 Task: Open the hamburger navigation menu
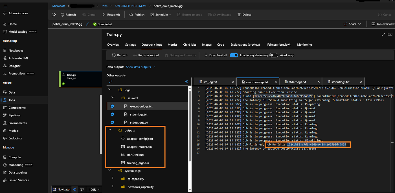(x=6, y=6)
